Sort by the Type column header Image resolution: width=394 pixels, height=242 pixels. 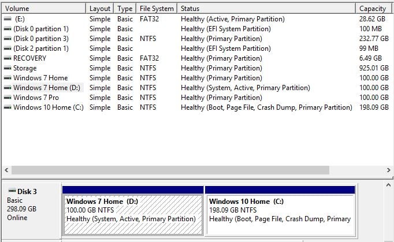[125, 9]
